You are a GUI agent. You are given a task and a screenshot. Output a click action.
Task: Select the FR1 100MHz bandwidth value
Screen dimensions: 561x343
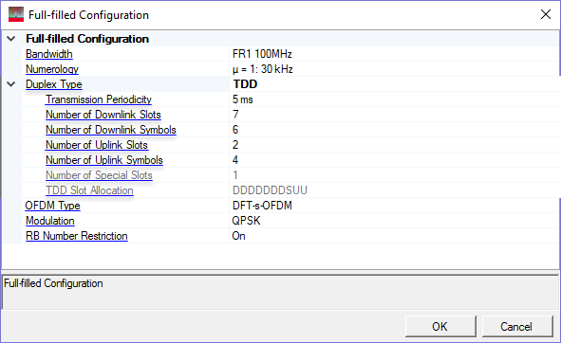tap(394, 54)
